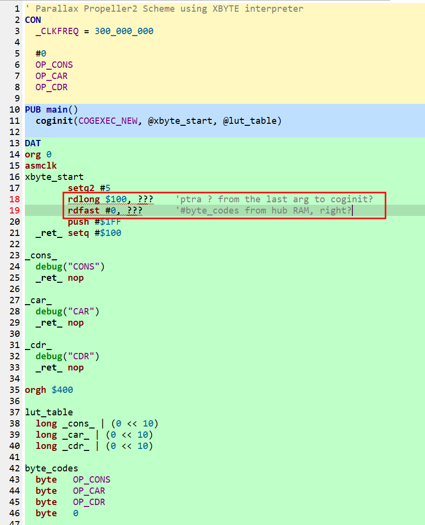Screen dimensions: 425x525
Task: Click setq #$100 on line 21
Action: coord(95,233)
